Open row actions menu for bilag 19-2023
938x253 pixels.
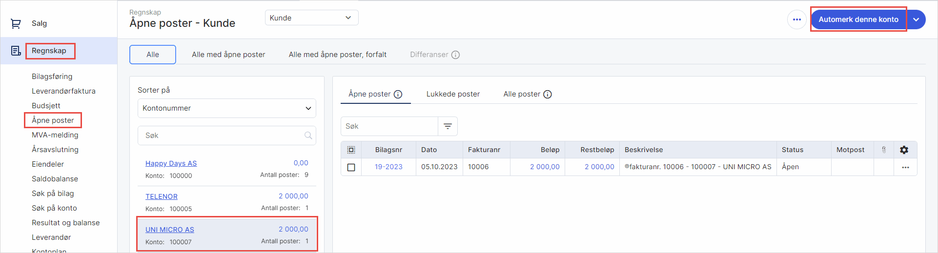click(x=905, y=167)
